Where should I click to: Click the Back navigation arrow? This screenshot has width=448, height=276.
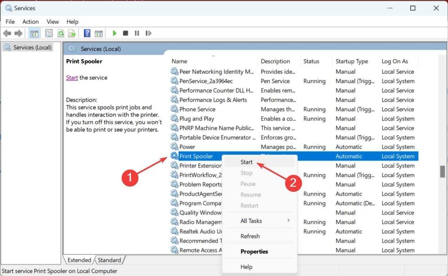(7, 33)
